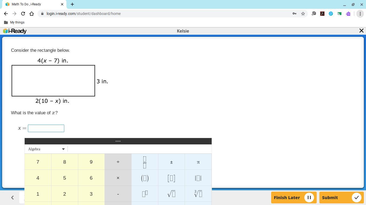Insert exponent template
Screen dimensions: 366x205
coord(145,194)
